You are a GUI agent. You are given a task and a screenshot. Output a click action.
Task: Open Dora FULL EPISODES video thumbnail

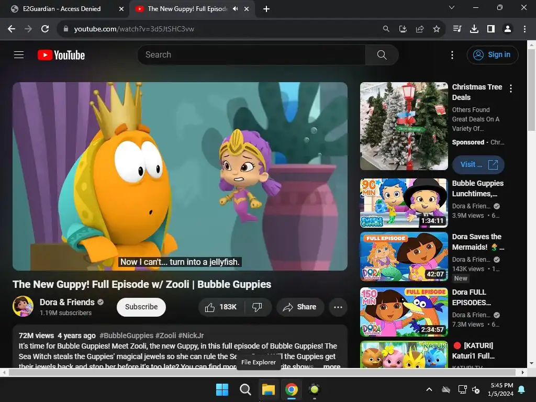(404, 312)
